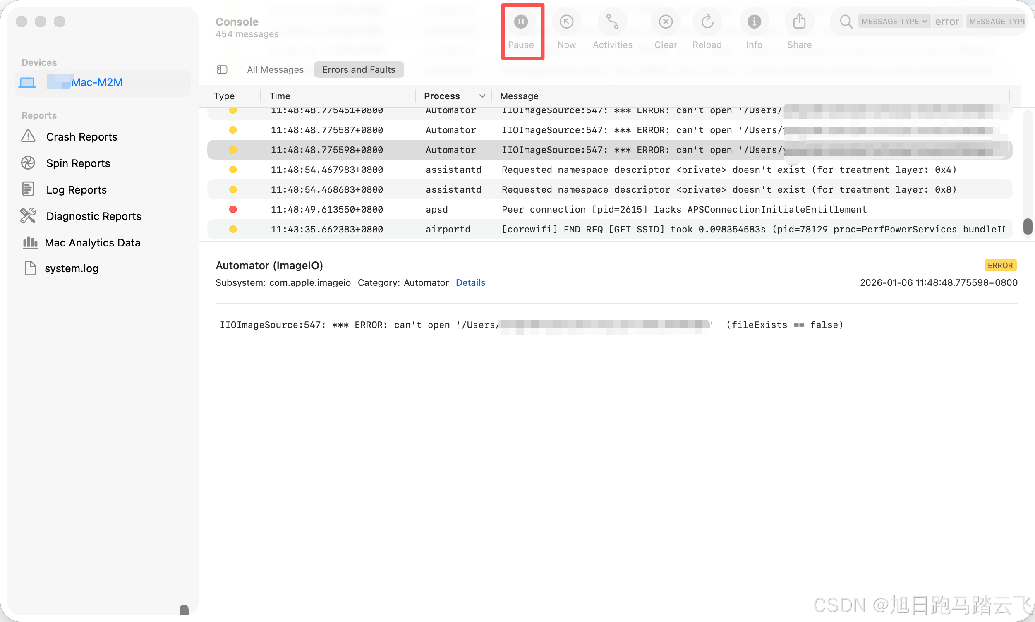Open the Activities view
Viewport: 1035px width, 622px height.
(612, 22)
